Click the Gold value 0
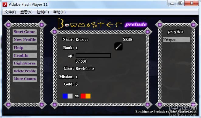 coord(77,84)
